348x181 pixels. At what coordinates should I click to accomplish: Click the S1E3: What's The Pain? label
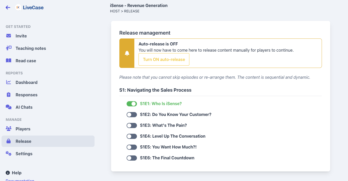coord(163,125)
